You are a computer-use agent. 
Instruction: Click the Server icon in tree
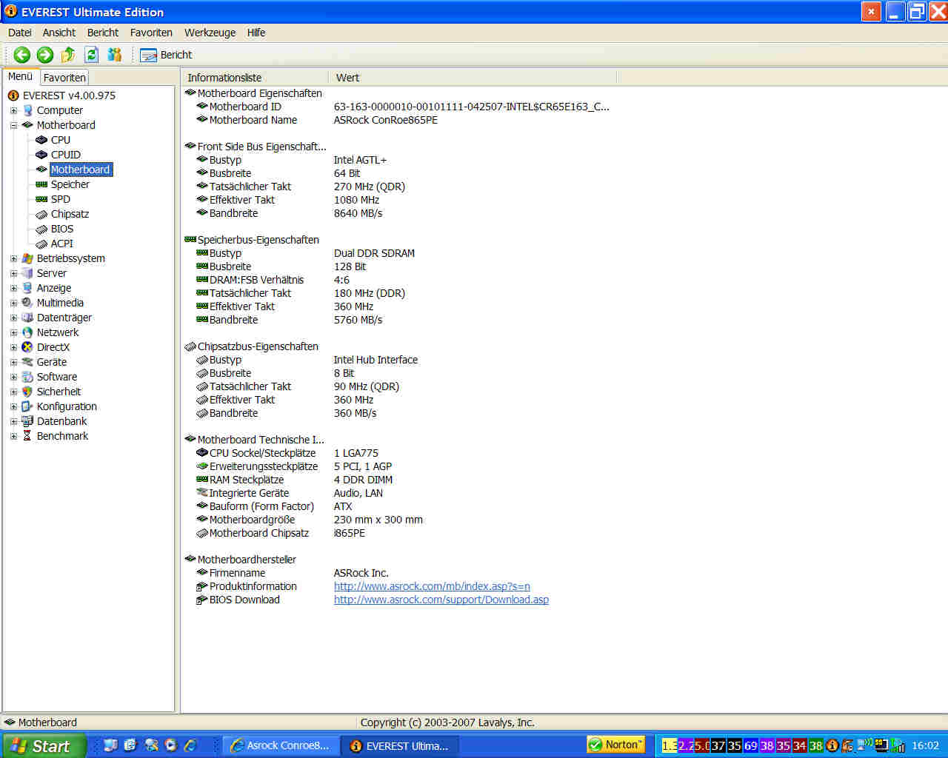(x=27, y=273)
